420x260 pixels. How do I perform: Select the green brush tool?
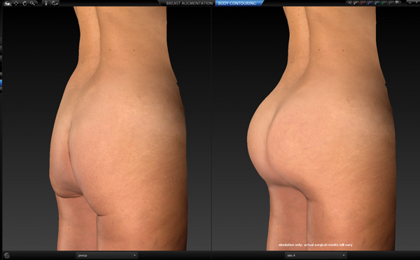tap(384, 3)
